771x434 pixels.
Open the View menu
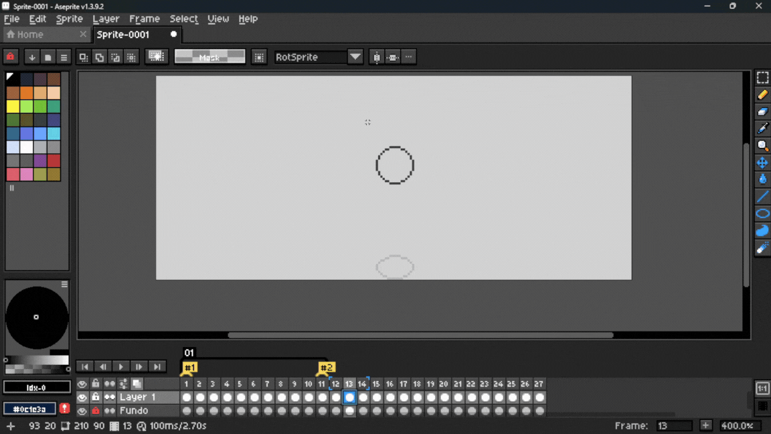(x=218, y=19)
